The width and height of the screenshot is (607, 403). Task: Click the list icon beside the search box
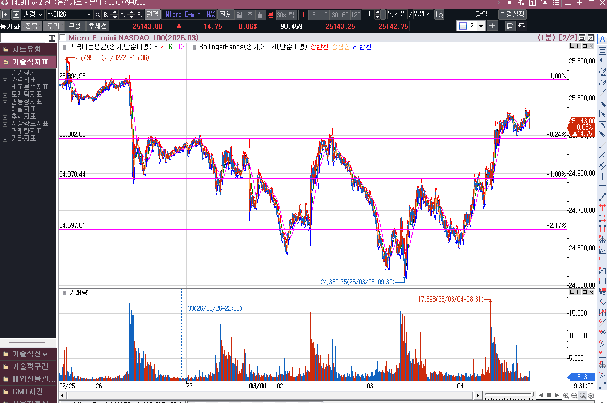tap(52, 38)
